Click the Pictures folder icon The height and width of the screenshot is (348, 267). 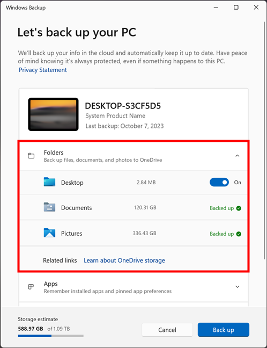click(49, 233)
